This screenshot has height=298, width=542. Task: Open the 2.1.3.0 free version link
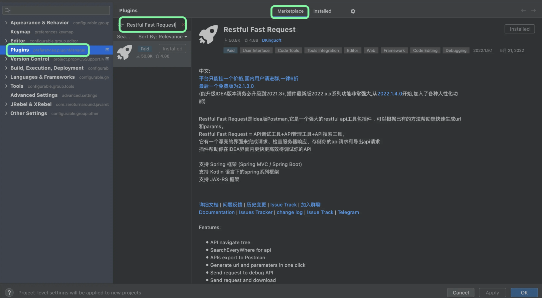tap(226, 86)
